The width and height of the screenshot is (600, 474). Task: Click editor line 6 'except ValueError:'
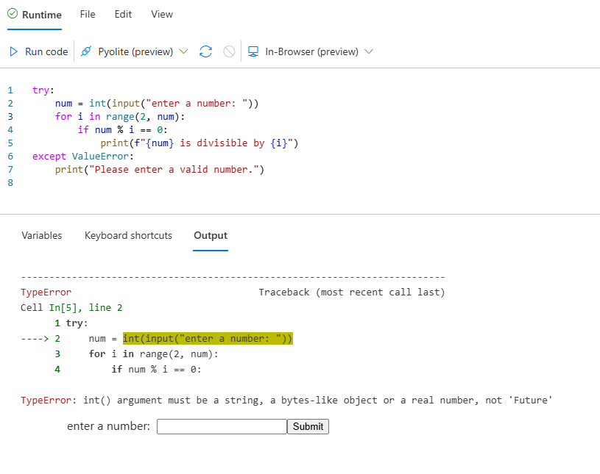[x=83, y=157]
